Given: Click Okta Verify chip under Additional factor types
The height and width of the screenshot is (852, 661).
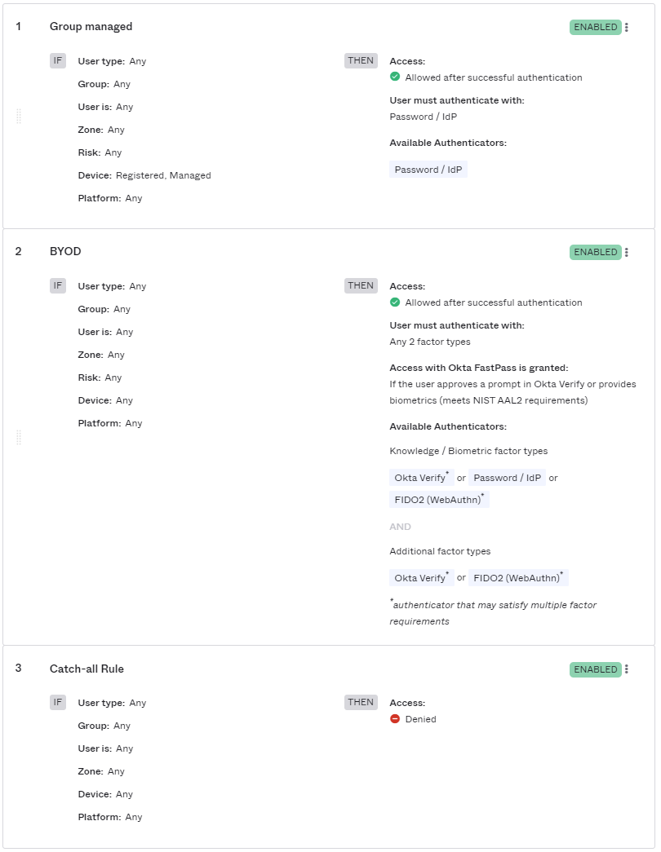Looking at the screenshot, I should 421,578.
